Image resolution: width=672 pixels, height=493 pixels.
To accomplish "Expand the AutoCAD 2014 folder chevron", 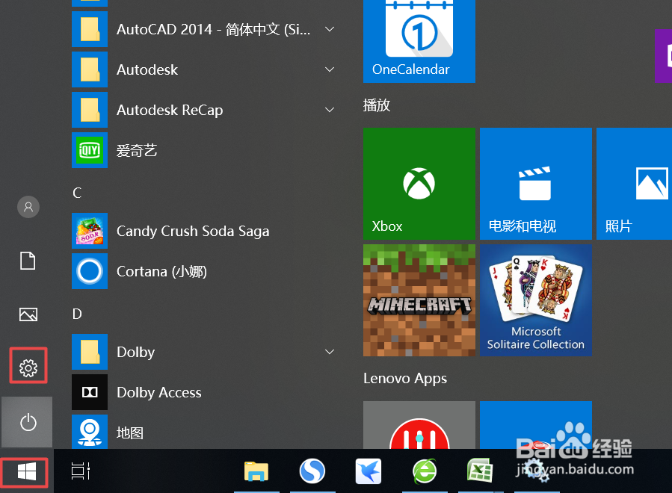I will [330, 29].
